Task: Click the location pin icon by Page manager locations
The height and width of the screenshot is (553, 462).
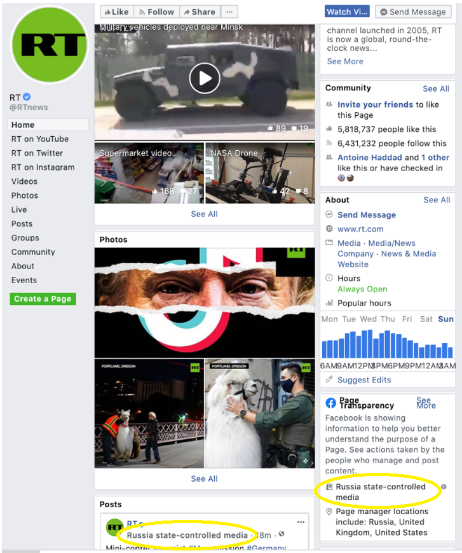Action: click(329, 511)
